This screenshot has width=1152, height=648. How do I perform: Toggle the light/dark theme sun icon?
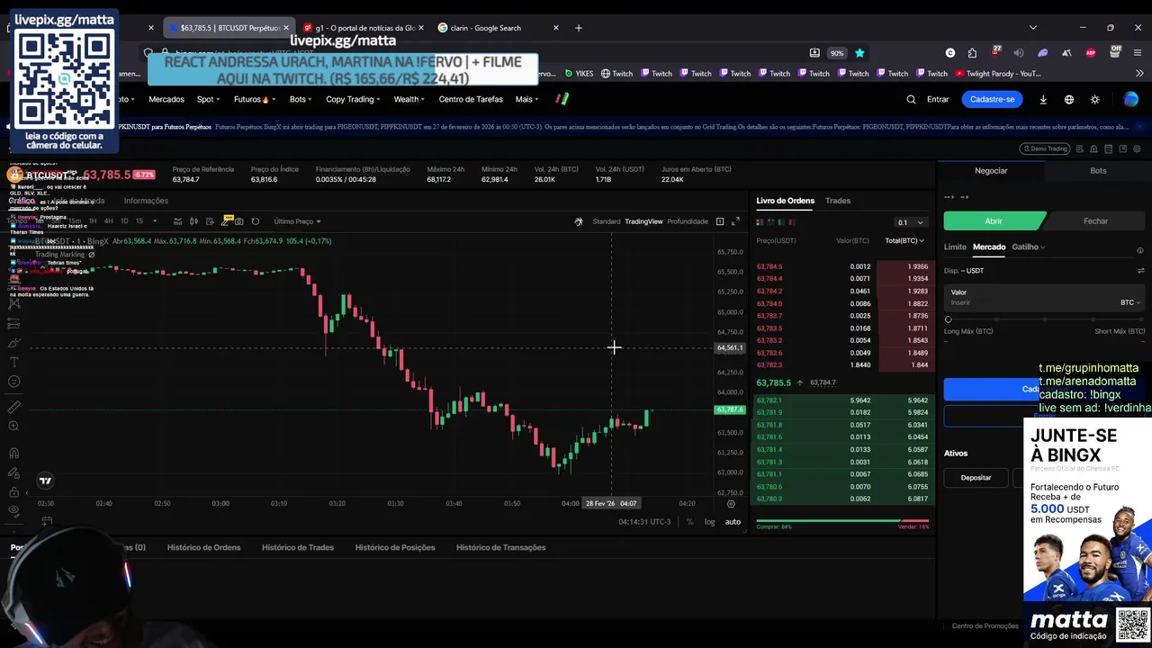(x=1094, y=99)
